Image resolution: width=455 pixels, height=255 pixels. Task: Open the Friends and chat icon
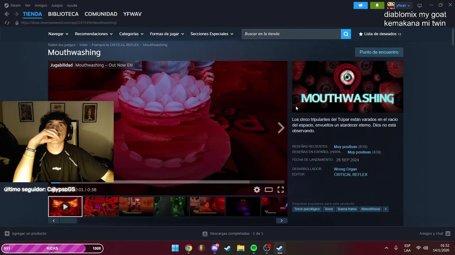point(448,233)
